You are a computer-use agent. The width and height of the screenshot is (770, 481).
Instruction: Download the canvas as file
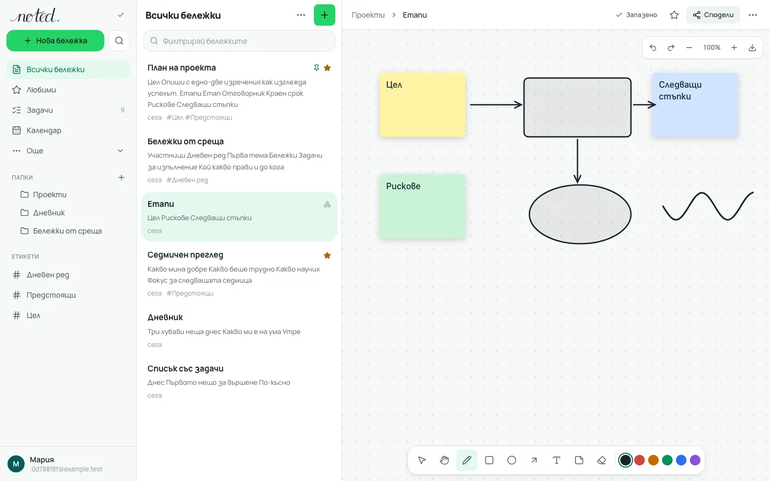(x=752, y=48)
